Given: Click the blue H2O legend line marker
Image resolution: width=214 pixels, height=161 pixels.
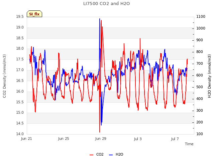Looking at the screenshot, I should 111,155.
